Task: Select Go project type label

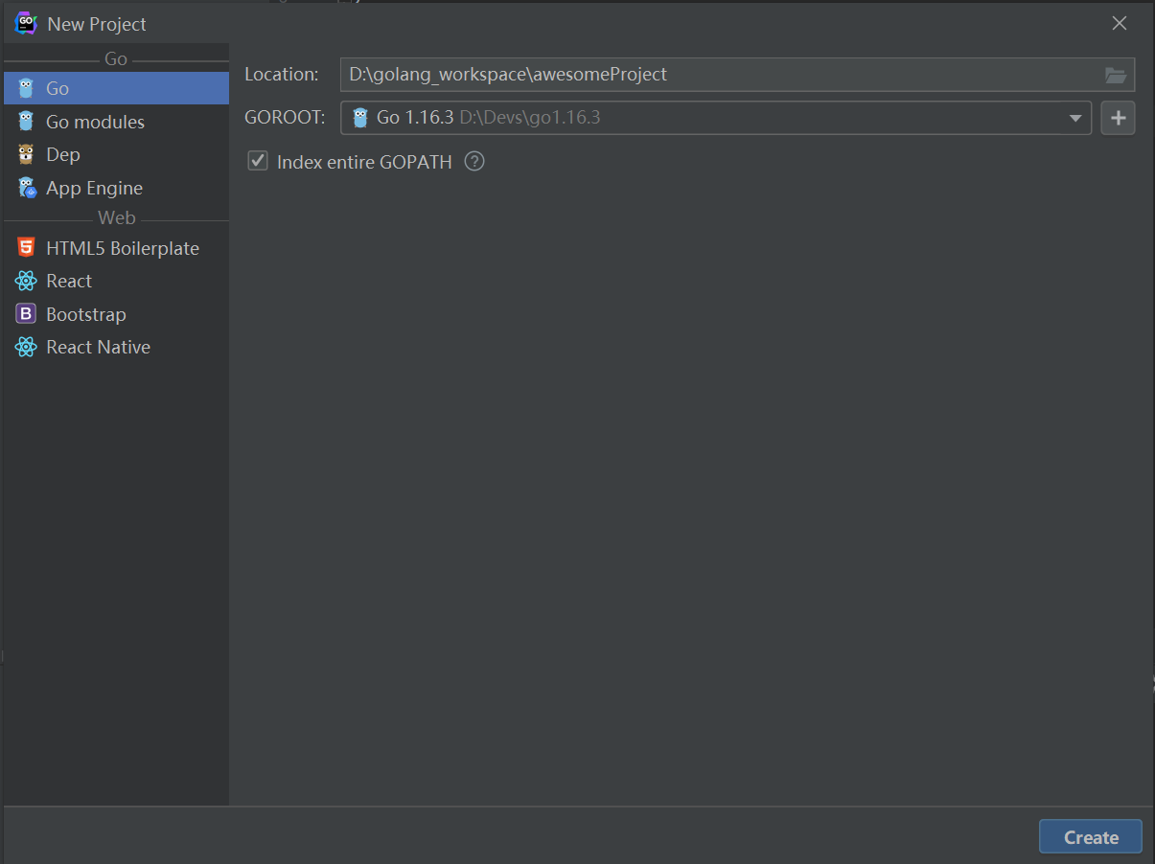Action: coord(58,88)
